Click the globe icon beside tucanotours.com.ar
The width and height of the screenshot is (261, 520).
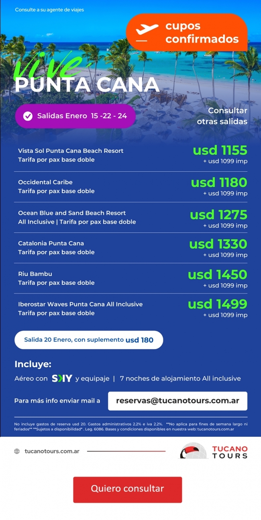tap(17, 451)
